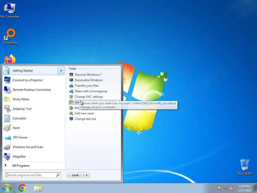
Task: Click the network tray icon
Action: pyautogui.click(x=226, y=188)
